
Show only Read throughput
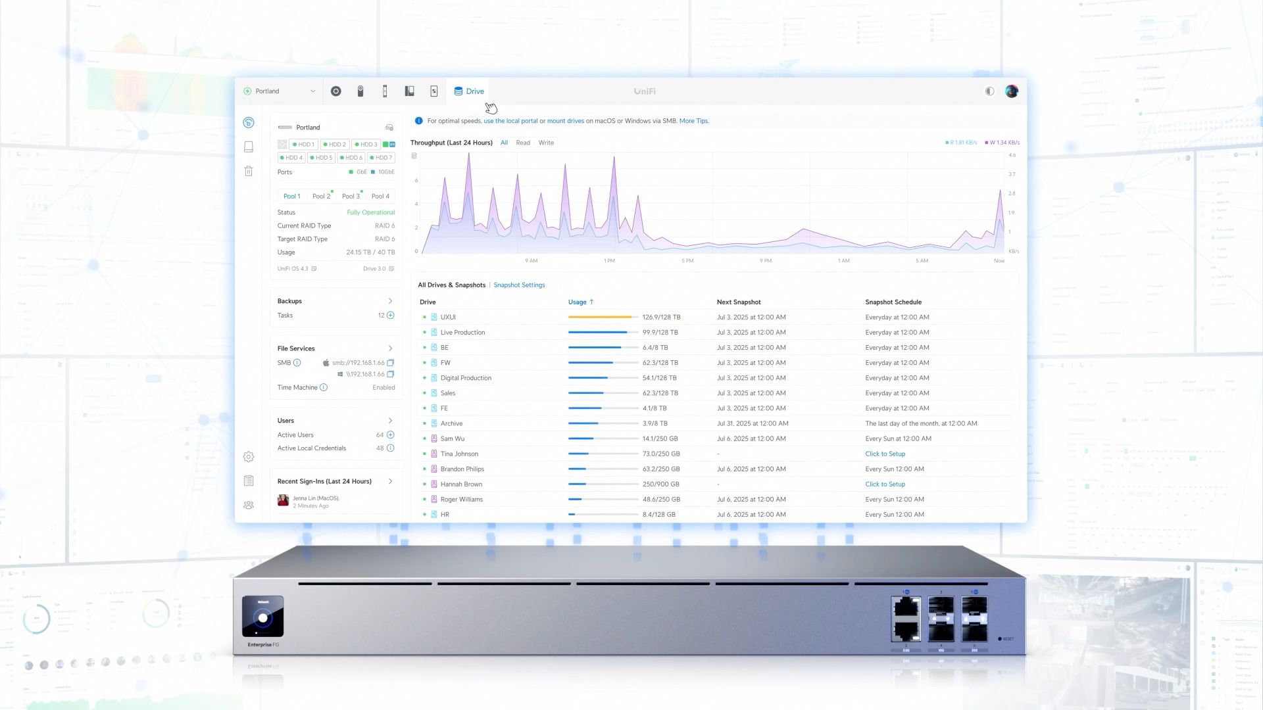click(x=523, y=143)
